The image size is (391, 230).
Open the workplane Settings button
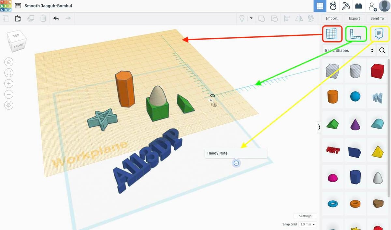(305, 216)
